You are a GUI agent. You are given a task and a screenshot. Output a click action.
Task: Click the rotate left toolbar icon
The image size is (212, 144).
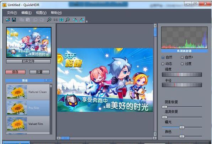[75, 20]
